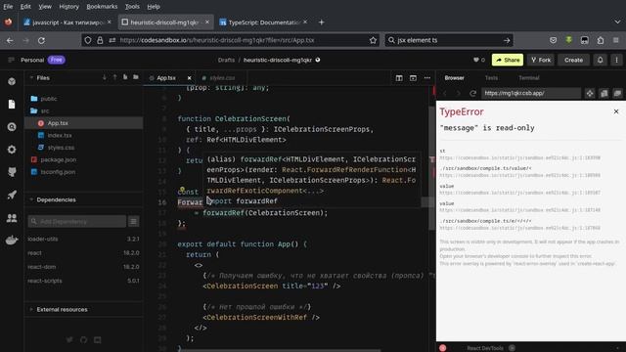Open editor more options ellipsis
This screenshot has width=626, height=352.
(x=427, y=78)
